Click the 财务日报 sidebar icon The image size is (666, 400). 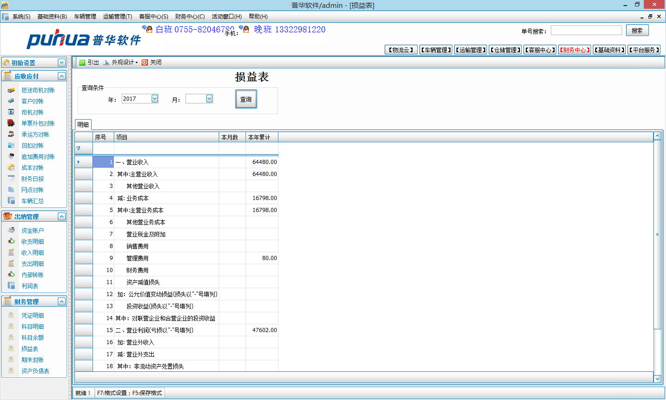pyautogui.click(x=11, y=179)
